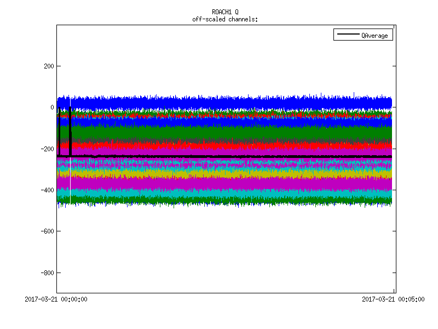
Task: Click the black line sample in legend
Action: tap(348, 36)
